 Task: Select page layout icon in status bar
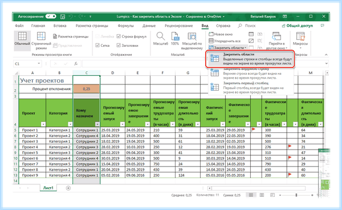[262, 195]
